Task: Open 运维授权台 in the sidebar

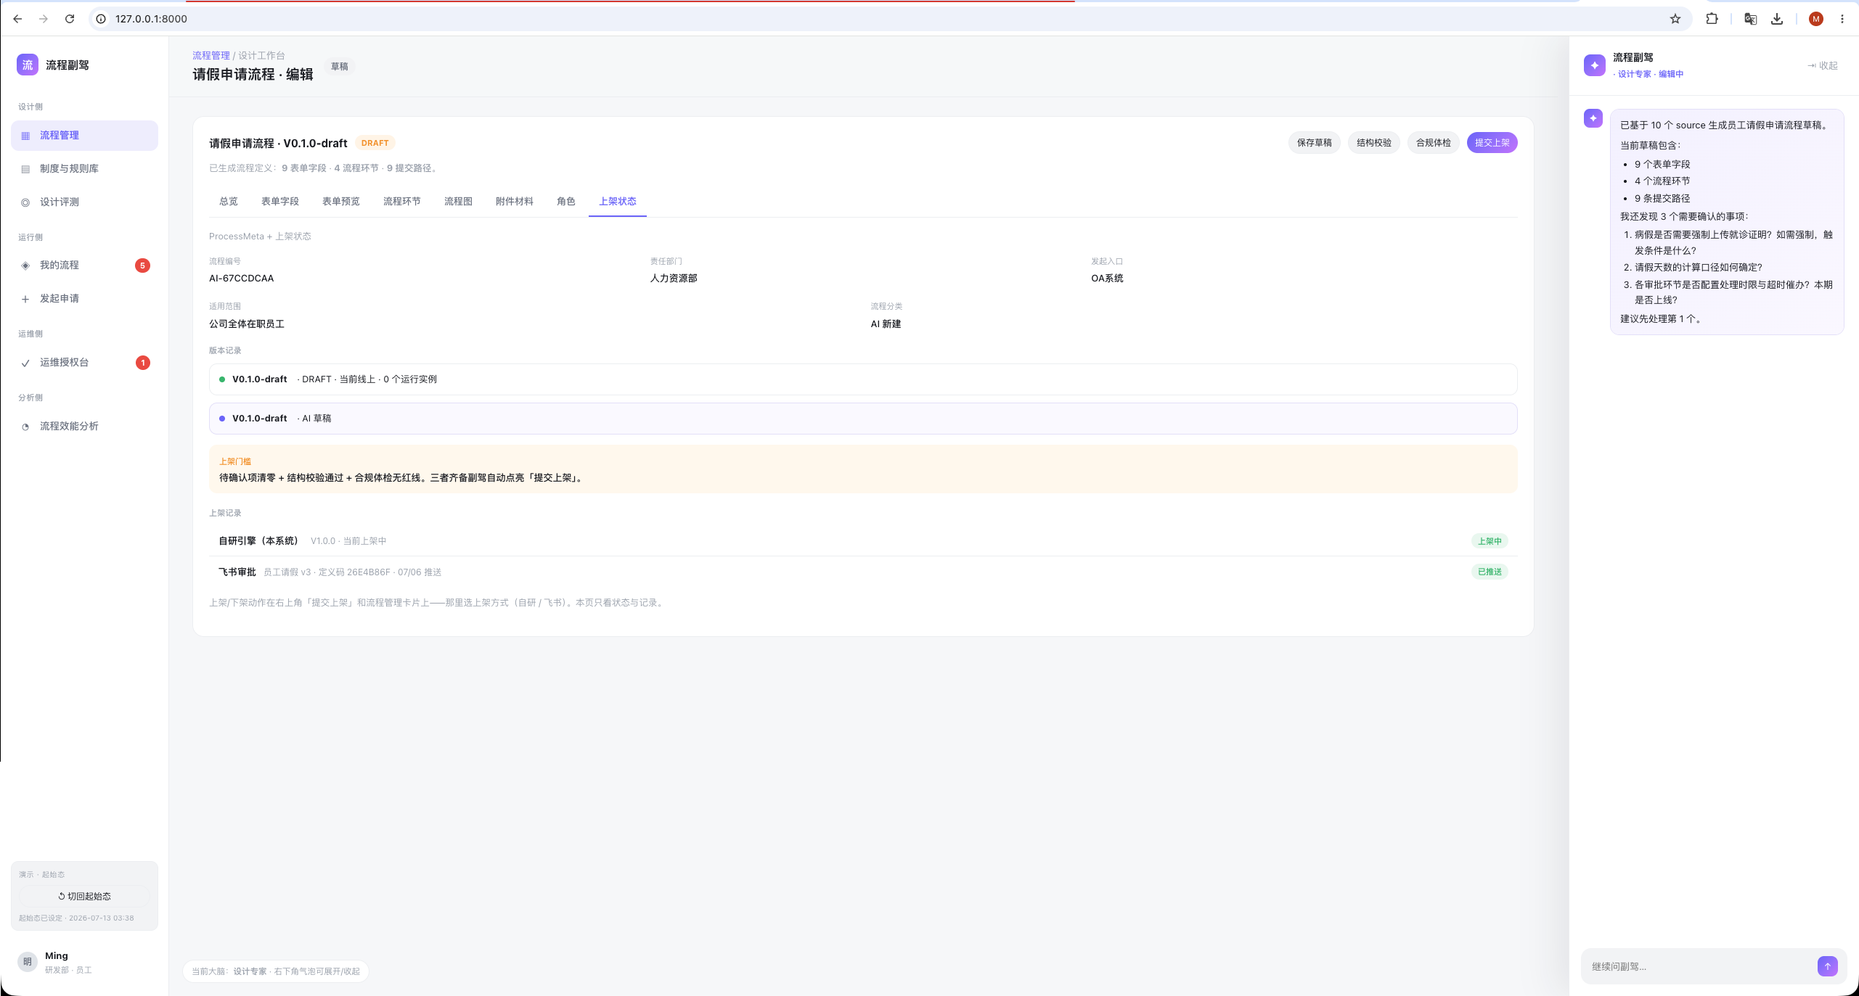Action: point(84,363)
